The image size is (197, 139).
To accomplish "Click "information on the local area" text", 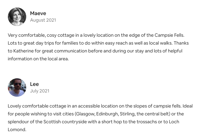I will click(38, 59).
